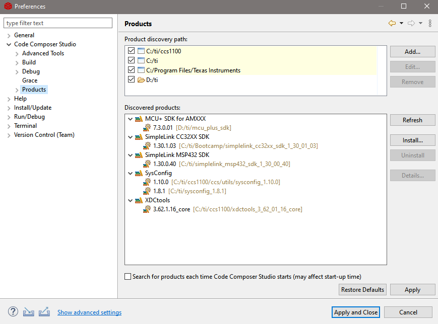438x324 pixels.
Task: Click the export preferences icon
Action: 44,312
